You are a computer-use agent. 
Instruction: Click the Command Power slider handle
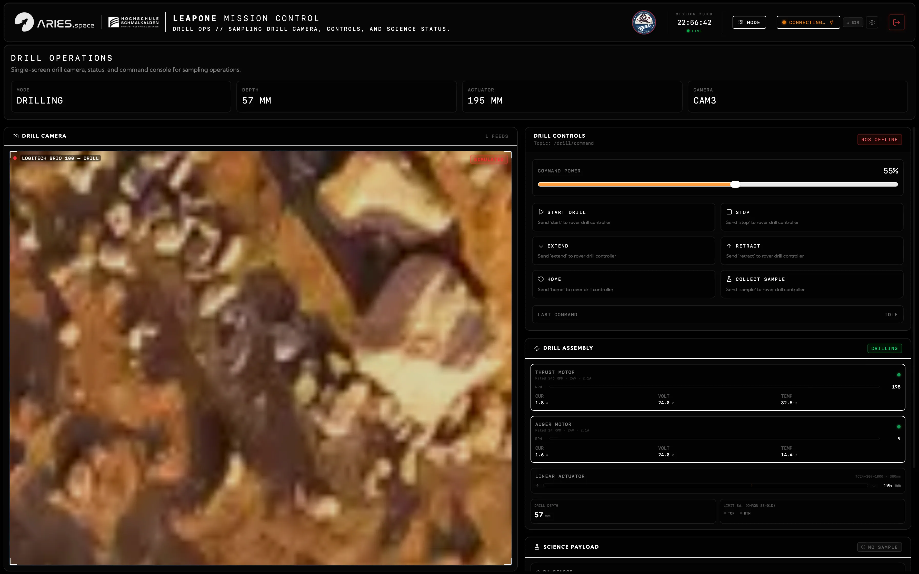(x=736, y=184)
